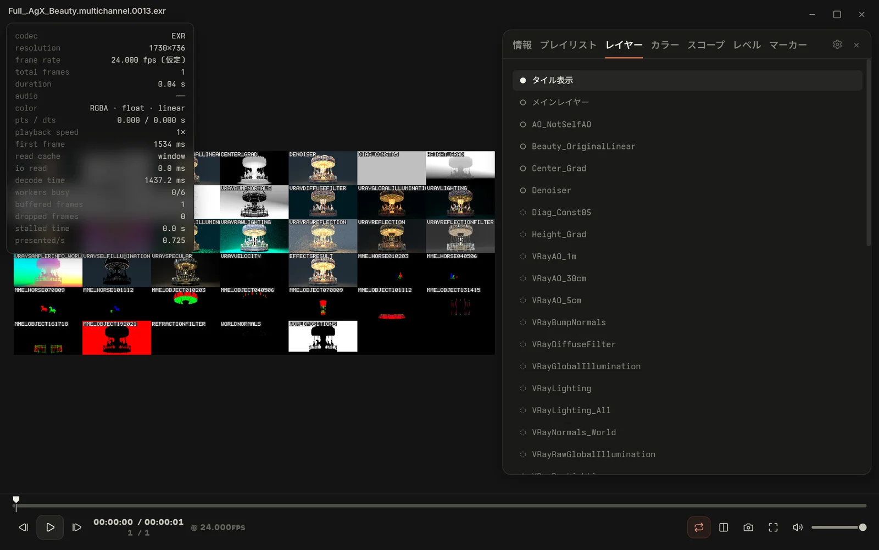Screen dimensions: 879x550
Task: Choose the VRayAO_1m layer
Action: (x=687, y=256)
